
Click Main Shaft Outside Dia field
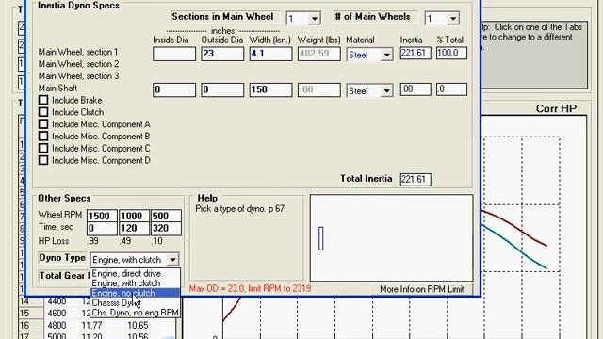point(222,90)
